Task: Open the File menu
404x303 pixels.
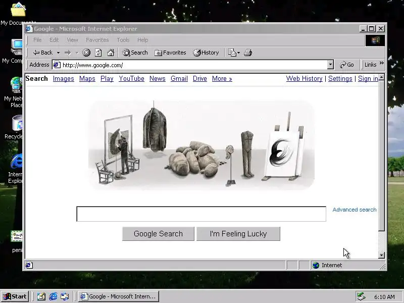Action: tap(37, 40)
